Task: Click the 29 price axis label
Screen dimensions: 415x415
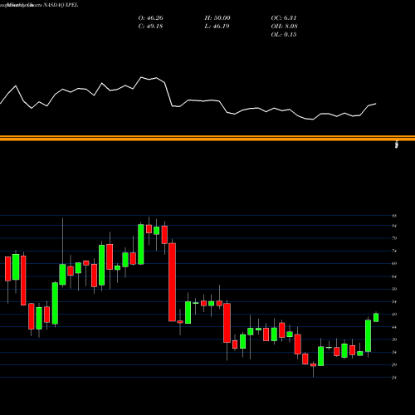Action: pos(394,365)
